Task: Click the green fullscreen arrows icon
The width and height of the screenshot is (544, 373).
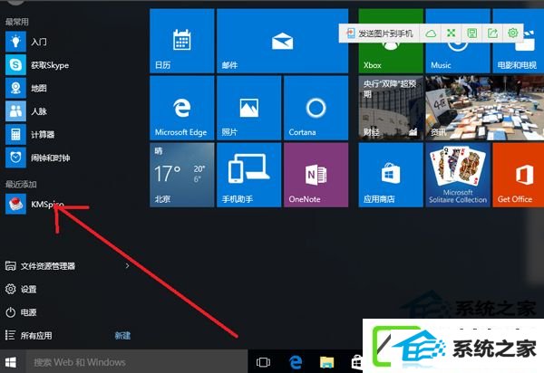Action: (451, 33)
